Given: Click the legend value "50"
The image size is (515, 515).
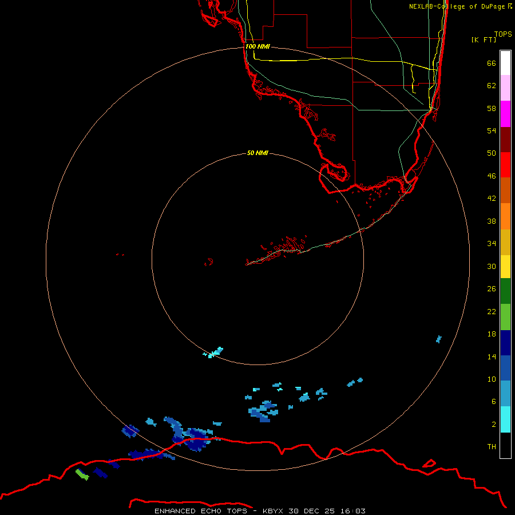Looking at the screenshot, I should pyautogui.click(x=492, y=153).
